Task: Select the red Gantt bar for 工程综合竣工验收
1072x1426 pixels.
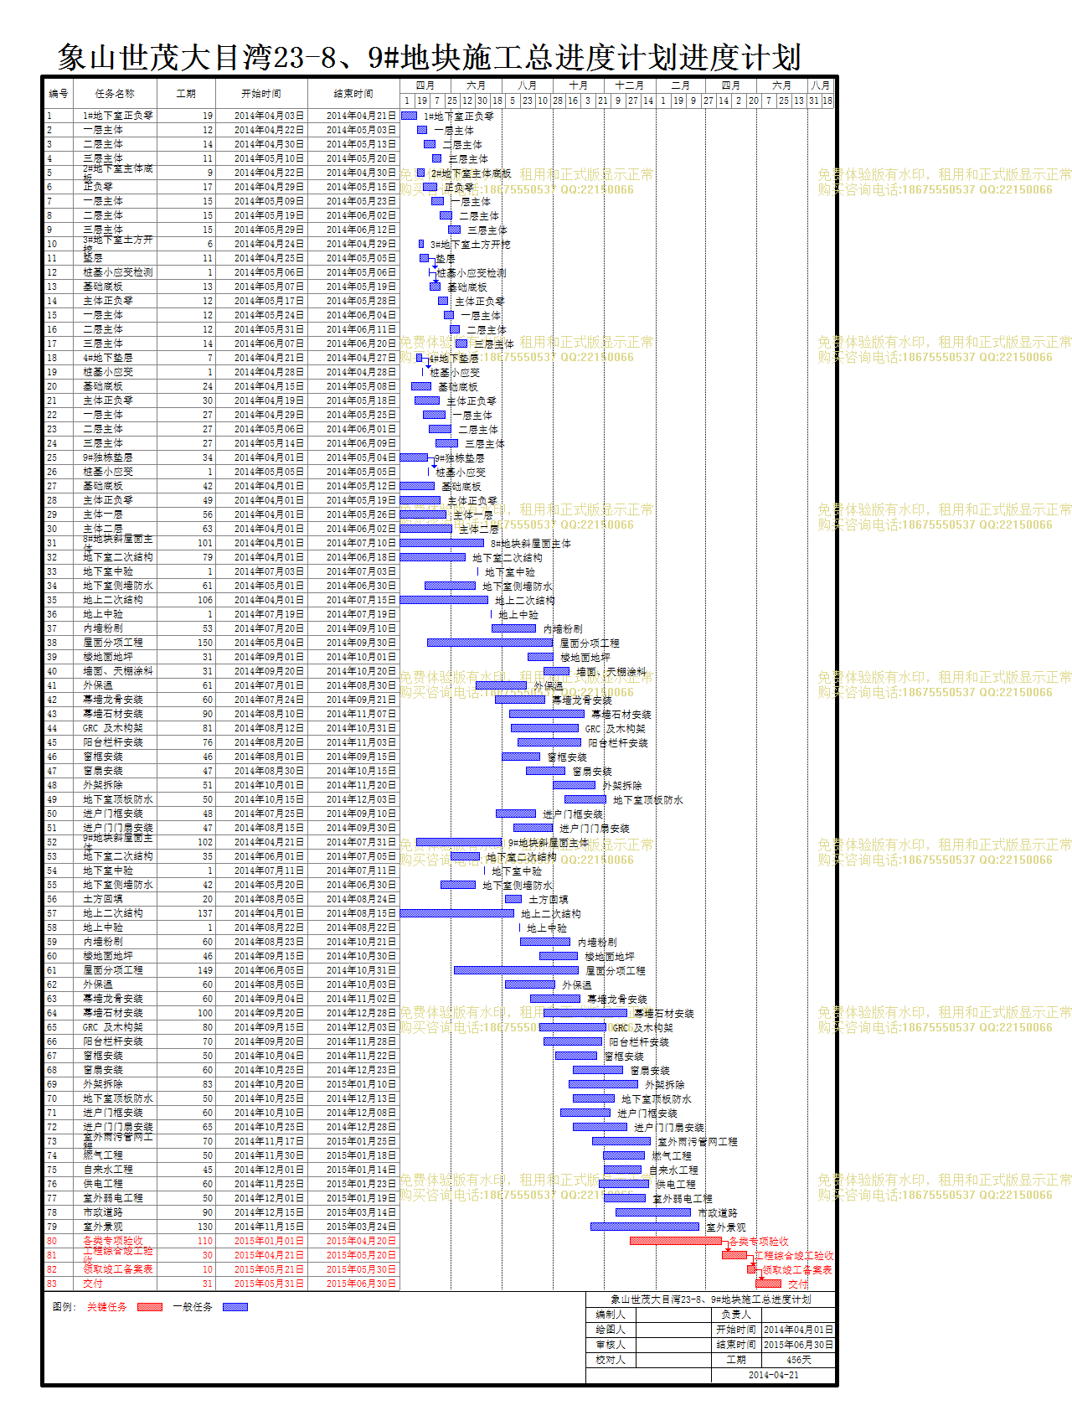Action: pos(734,1255)
